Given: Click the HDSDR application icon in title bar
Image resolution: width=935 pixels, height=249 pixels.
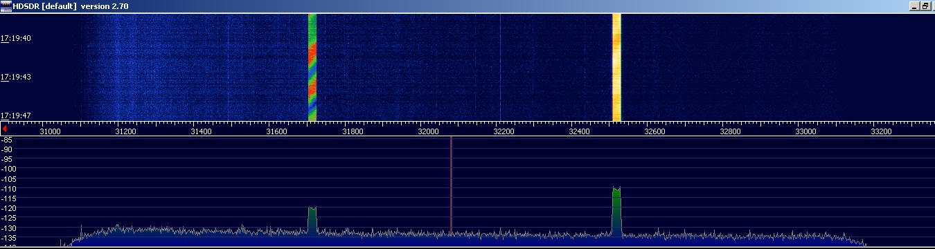Looking at the screenshot, I should (x=6, y=6).
